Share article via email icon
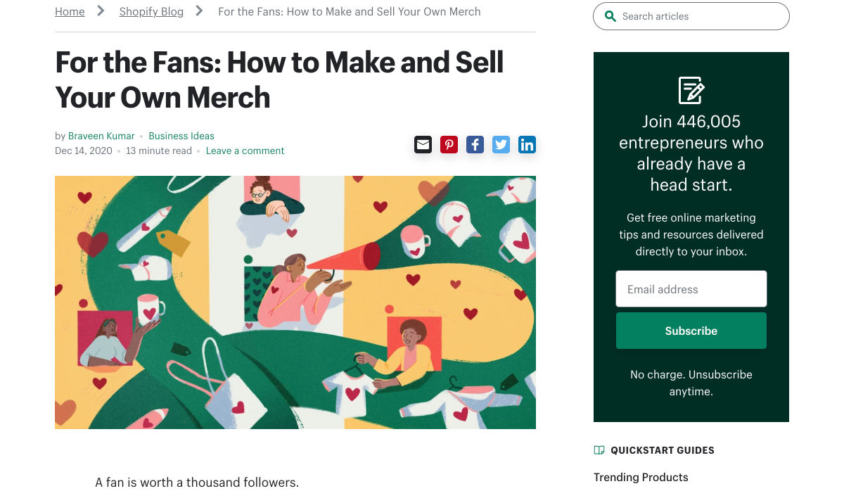Image resolution: width=844 pixels, height=491 pixels. 423,145
